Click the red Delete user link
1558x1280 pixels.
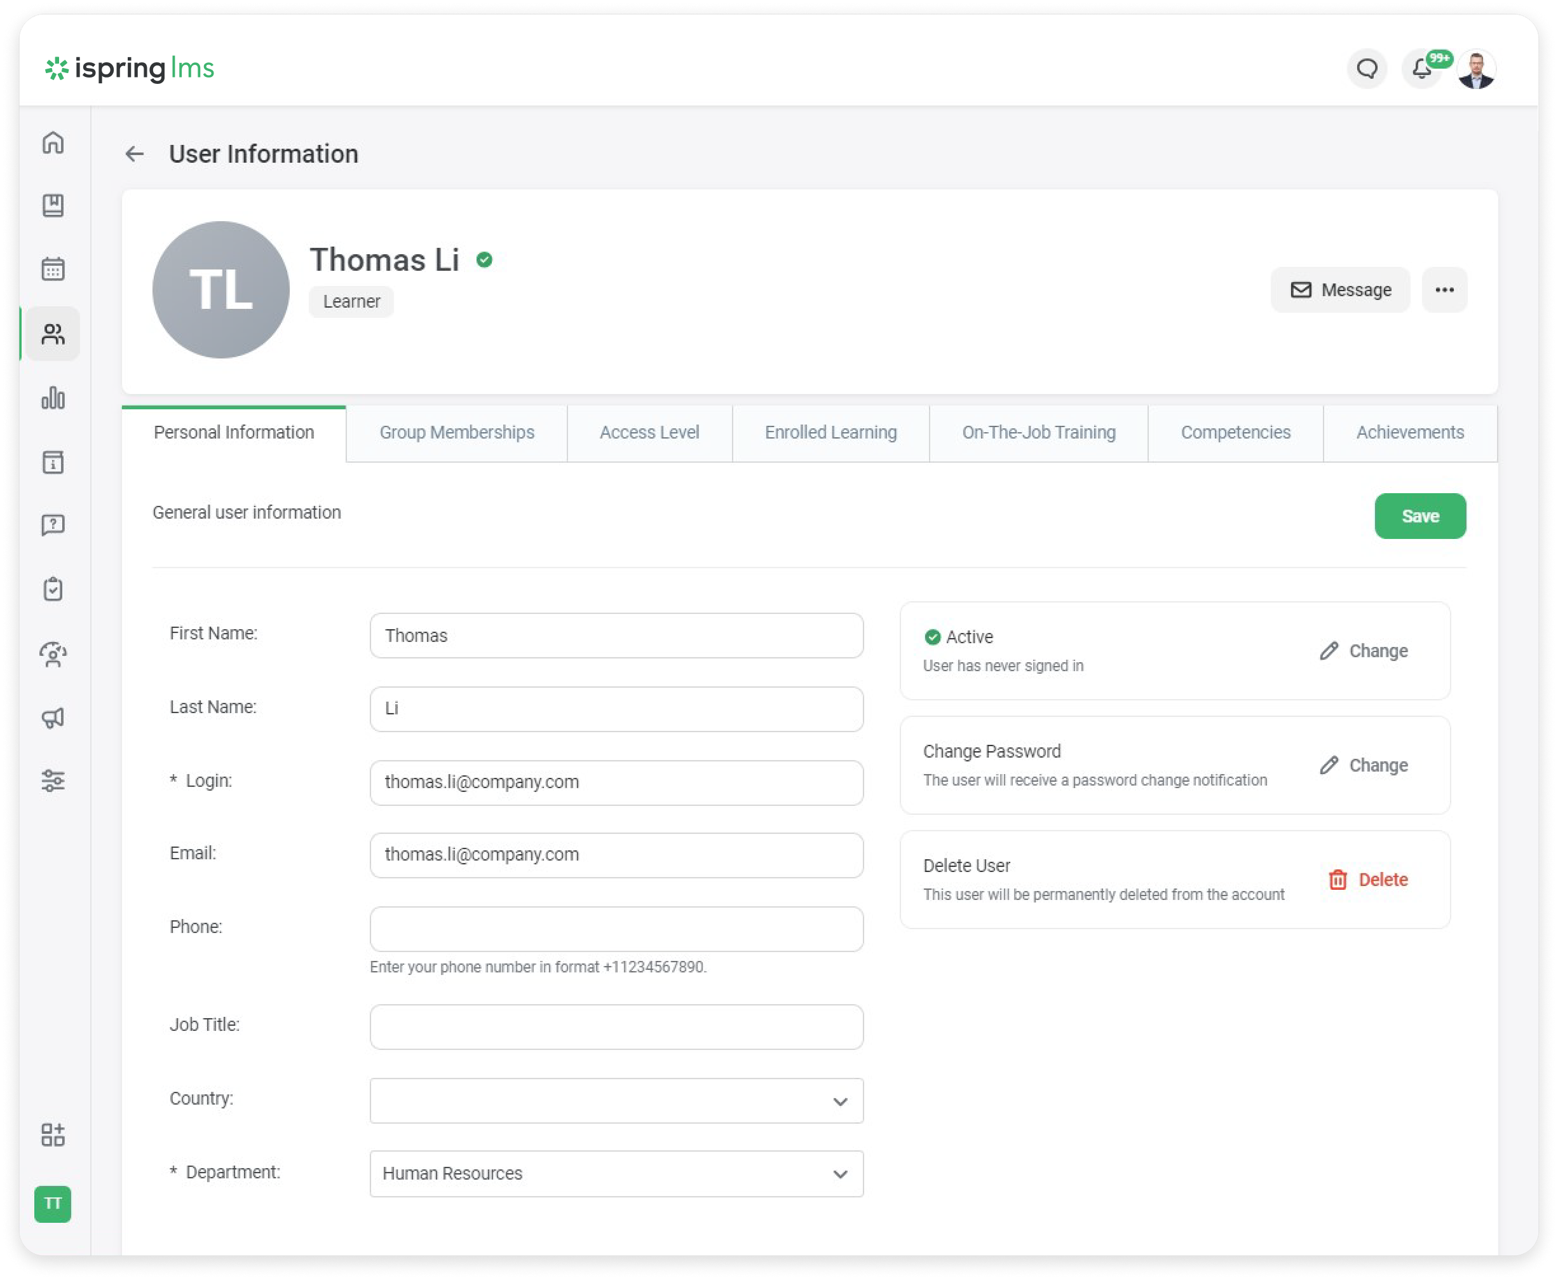pyautogui.click(x=1368, y=880)
